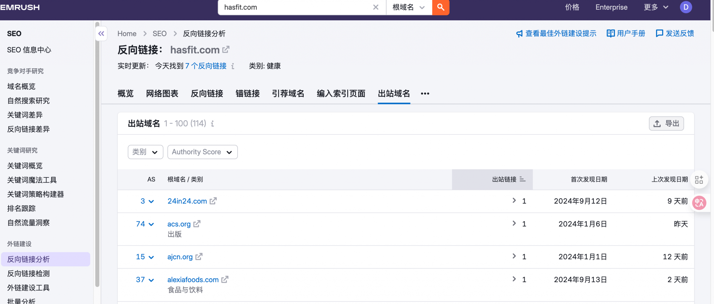Open external link icon for 24in24.com
The image size is (714, 304).
point(213,201)
